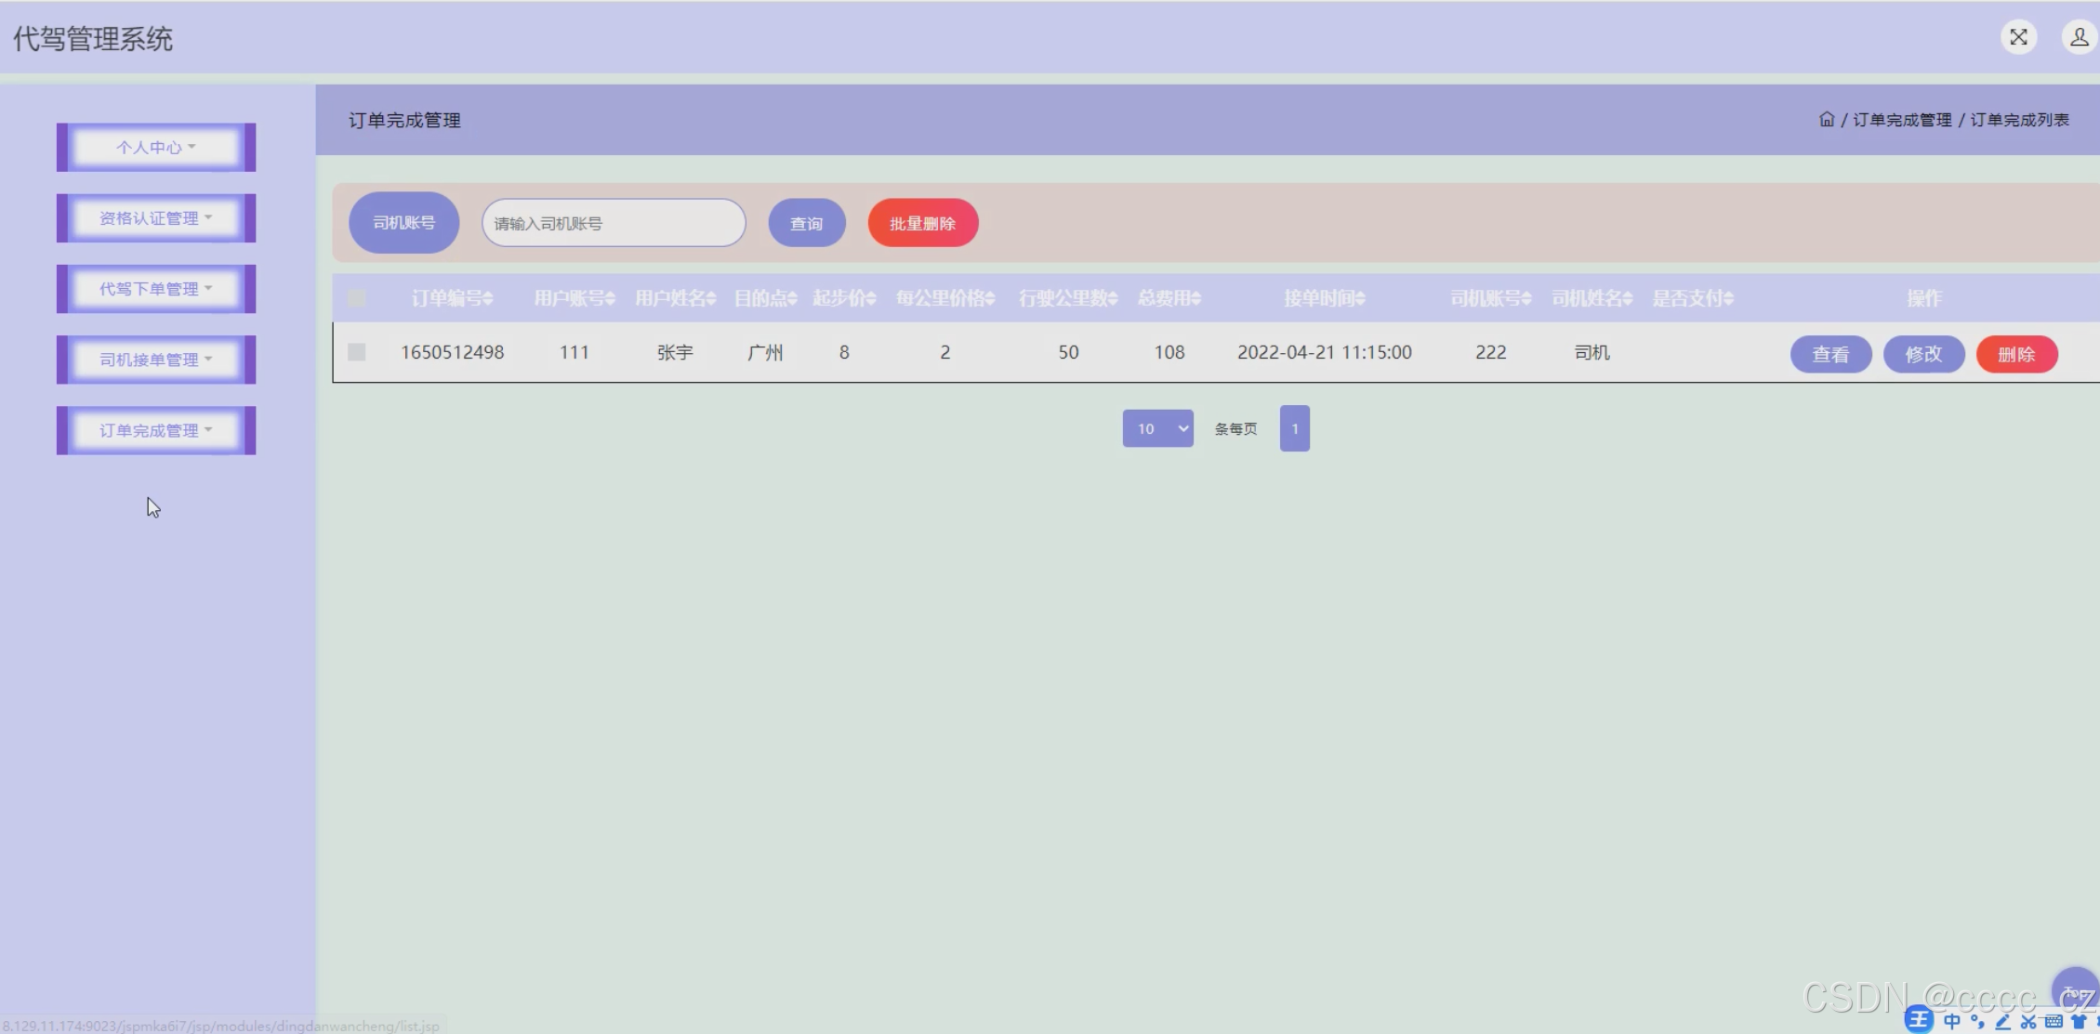The image size is (2100, 1034).
Task: Click the 查询 search button
Action: tap(806, 223)
